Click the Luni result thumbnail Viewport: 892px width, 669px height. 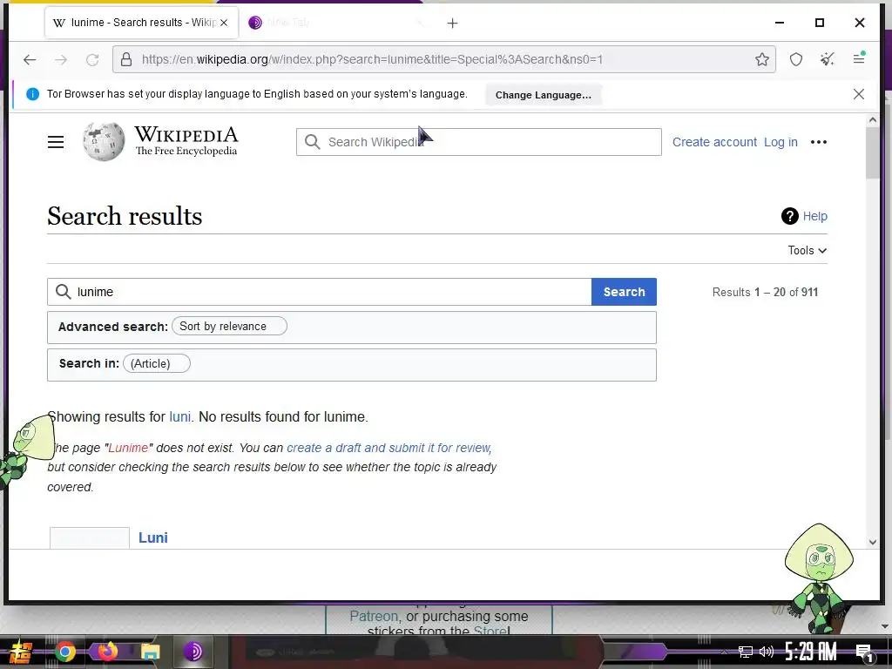point(90,538)
